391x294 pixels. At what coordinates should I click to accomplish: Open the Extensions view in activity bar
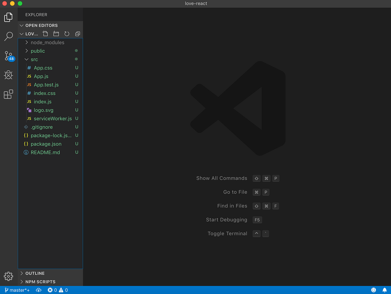pyautogui.click(x=8, y=94)
